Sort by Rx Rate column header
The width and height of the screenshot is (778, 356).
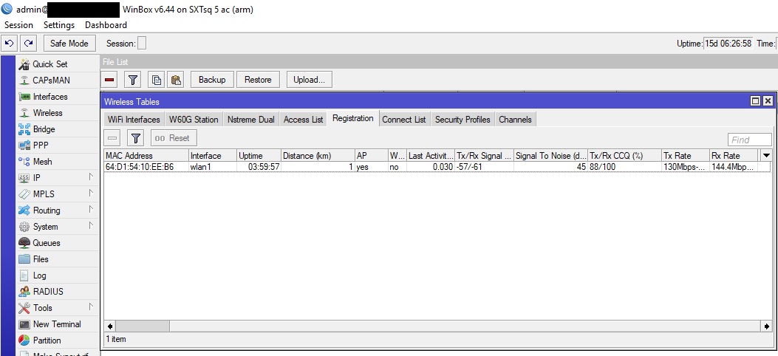(734, 156)
